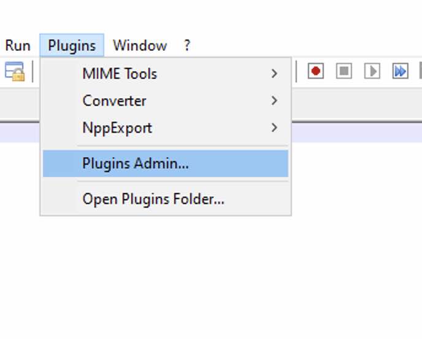Close the open Plugins menu
This screenshot has height=339, width=422.
click(72, 45)
